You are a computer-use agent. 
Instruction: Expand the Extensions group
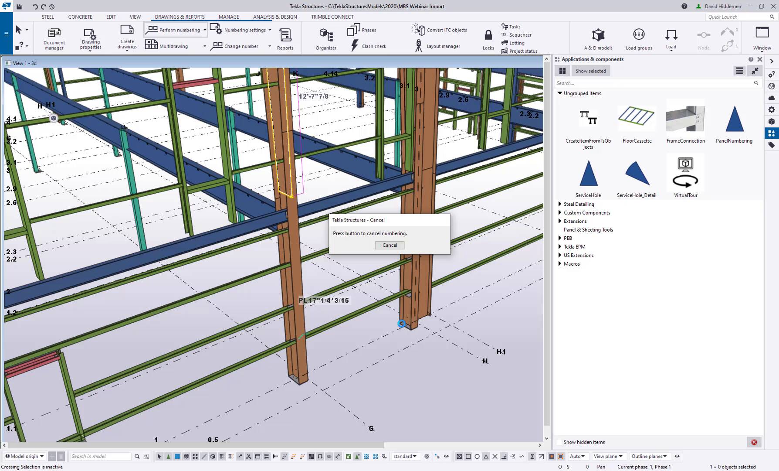[x=560, y=221]
